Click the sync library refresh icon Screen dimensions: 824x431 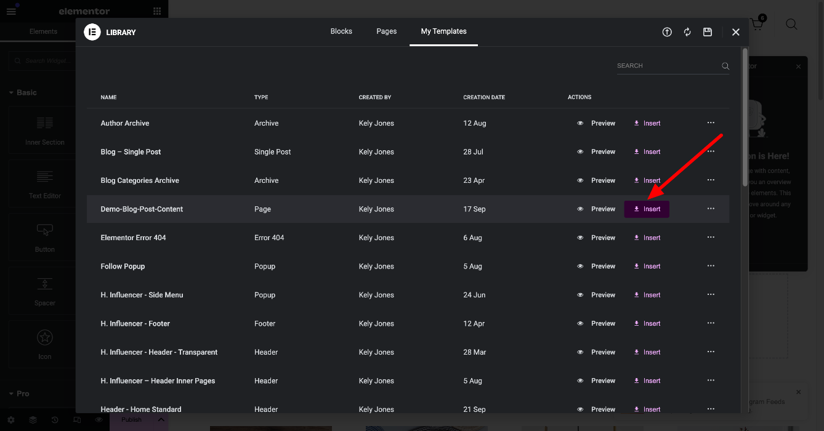point(687,32)
